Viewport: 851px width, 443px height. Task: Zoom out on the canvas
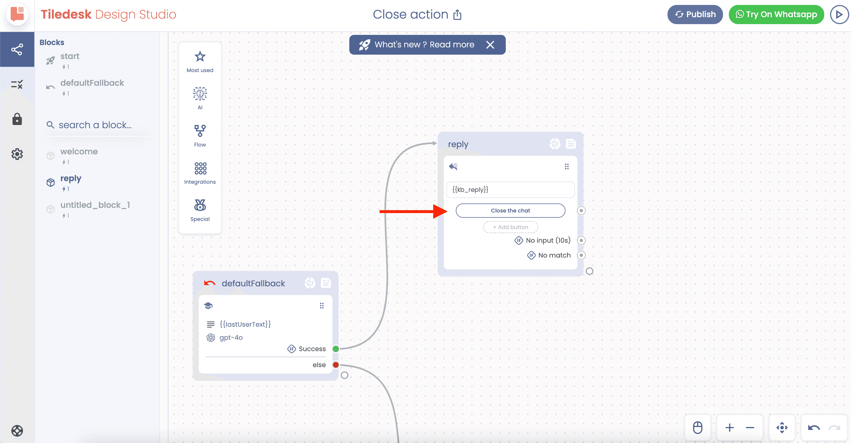[750, 428]
